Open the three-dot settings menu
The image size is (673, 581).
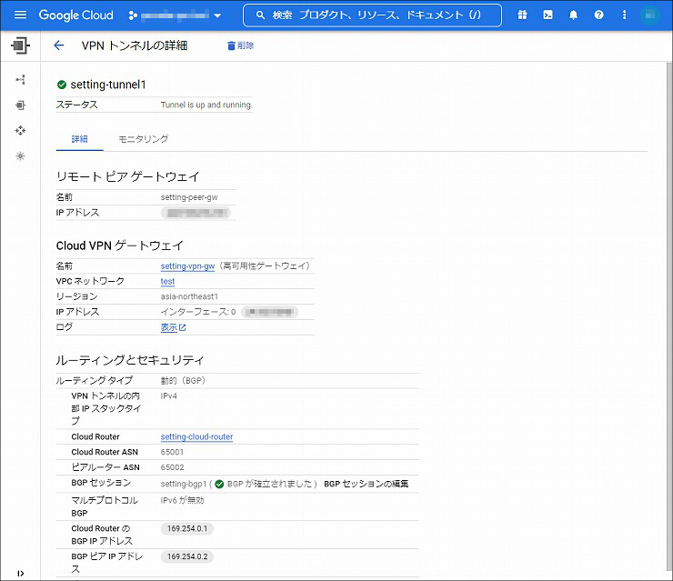(624, 15)
